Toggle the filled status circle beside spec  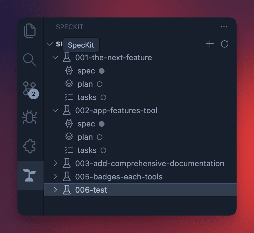[101, 70]
